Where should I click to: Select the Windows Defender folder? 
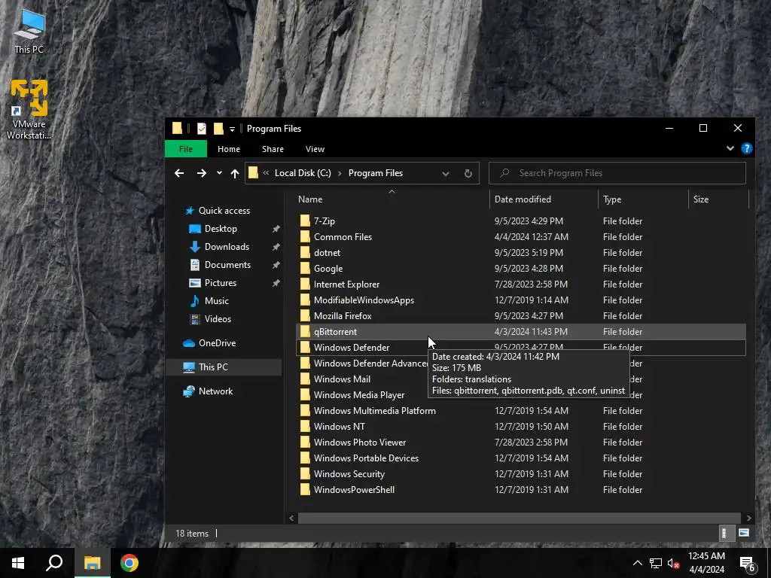(362, 348)
